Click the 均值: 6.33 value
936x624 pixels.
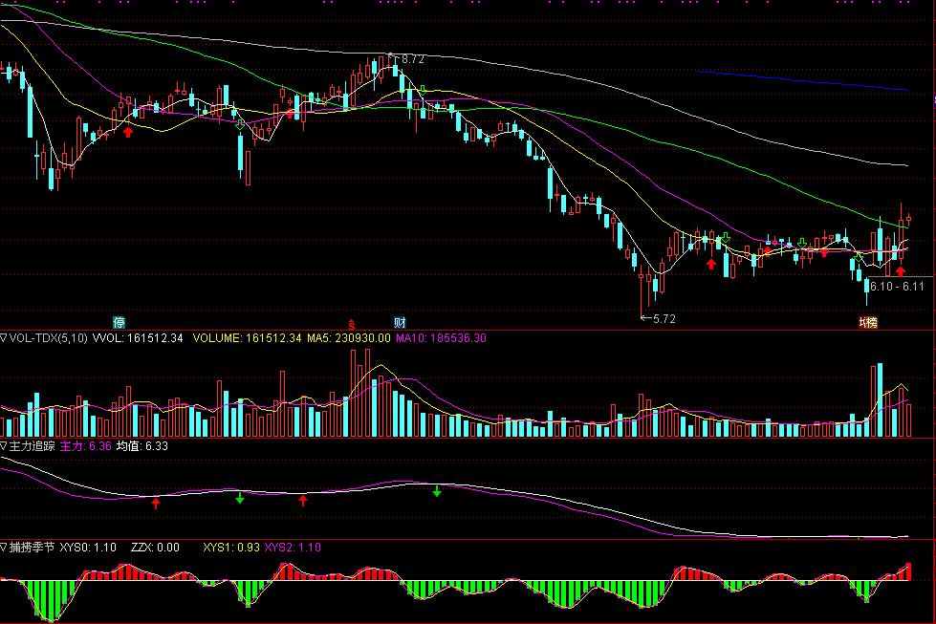tap(142, 445)
